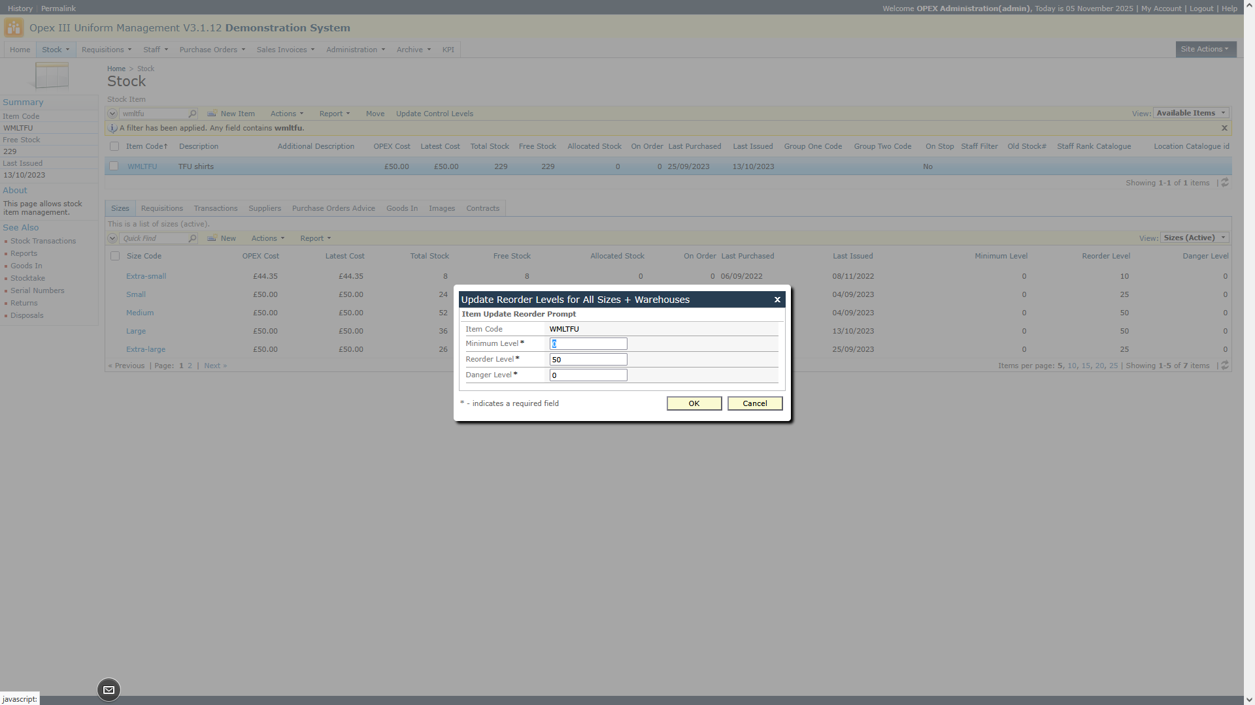Click the mail envelope icon at bottom left
Screen dimensions: 1255x705
(109, 690)
